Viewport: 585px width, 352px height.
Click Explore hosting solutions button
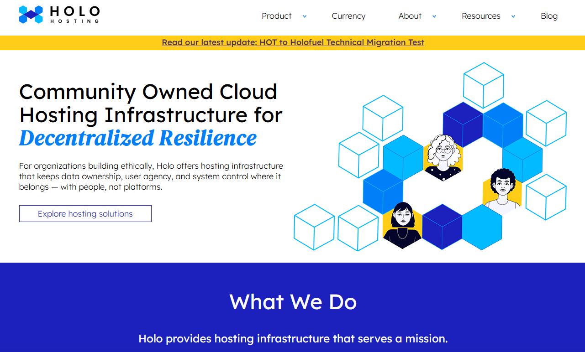85,213
